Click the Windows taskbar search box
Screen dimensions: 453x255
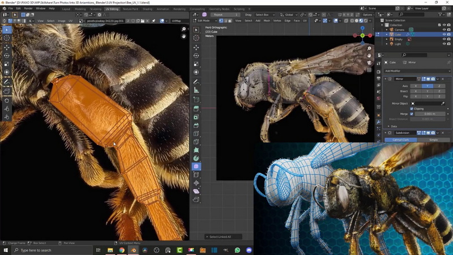coord(52,250)
